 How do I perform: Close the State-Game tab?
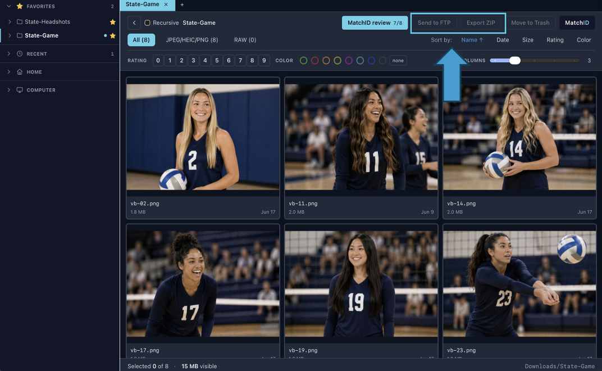[166, 4]
